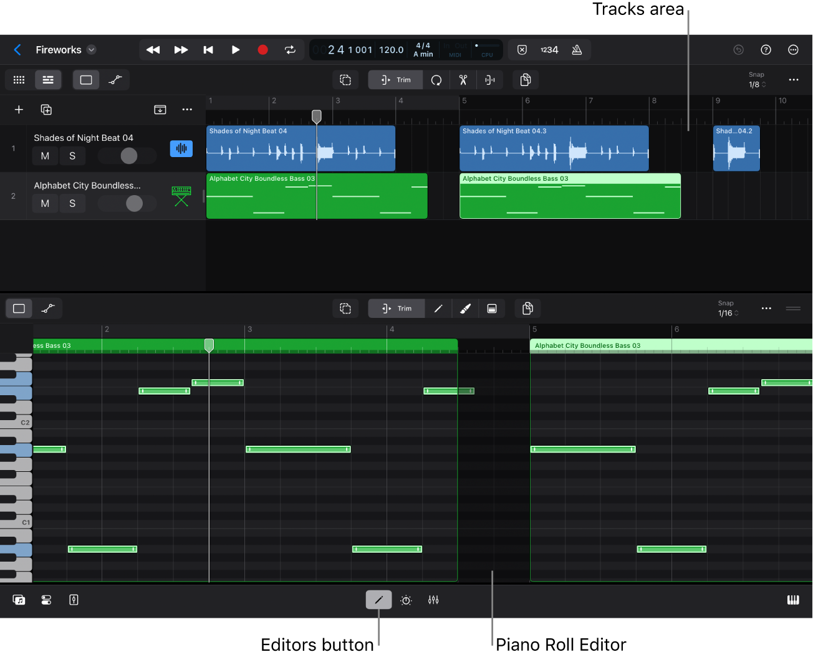813x657 pixels.
Task: Tap the tempo display showing 120.0
Action: coord(392,49)
